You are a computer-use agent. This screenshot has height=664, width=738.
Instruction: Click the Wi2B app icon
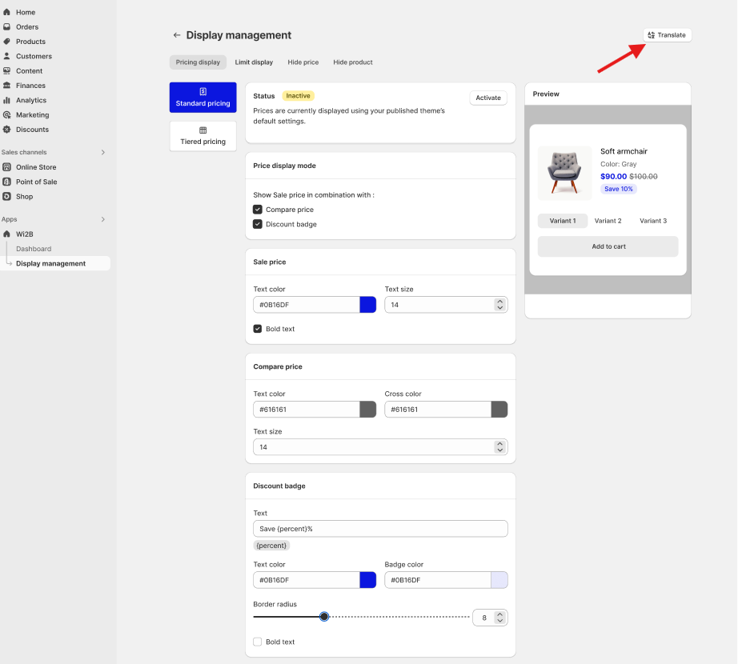pyautogui.click(x=6, y=234)
